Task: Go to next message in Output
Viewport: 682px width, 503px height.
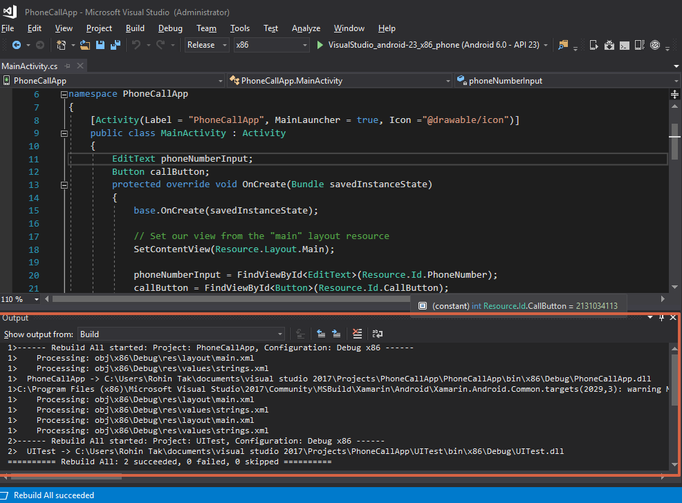Action: click(336, 334)
